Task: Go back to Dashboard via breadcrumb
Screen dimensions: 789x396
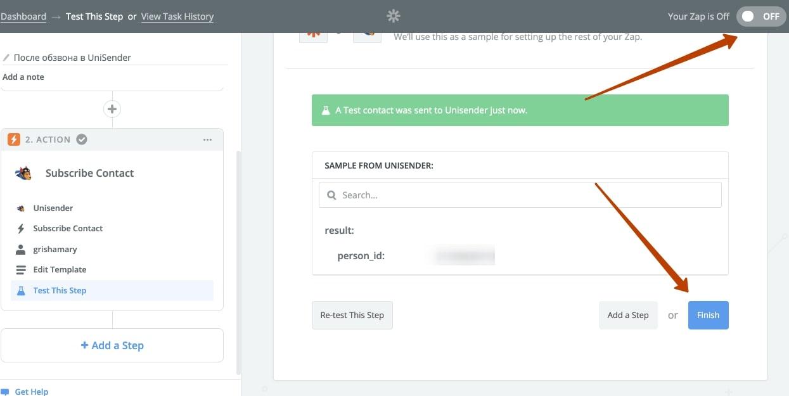Action: tap(23, 16)
